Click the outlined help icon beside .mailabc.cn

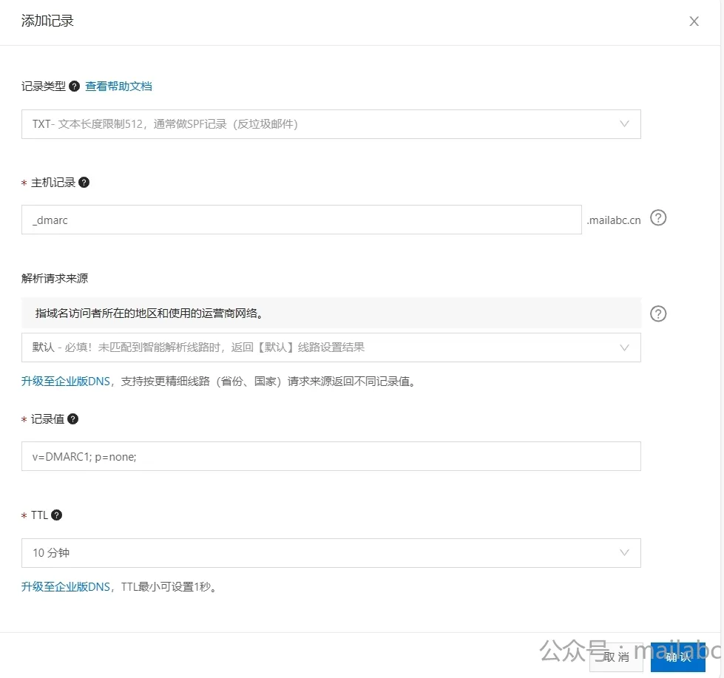(658, 218)
